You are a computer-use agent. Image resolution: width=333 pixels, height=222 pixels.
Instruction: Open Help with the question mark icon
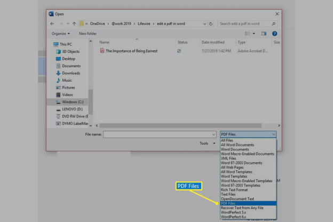[x=275, y=34]
